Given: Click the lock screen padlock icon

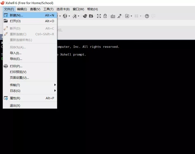Looking at the screenshot, I should click(x=105, y=16).
